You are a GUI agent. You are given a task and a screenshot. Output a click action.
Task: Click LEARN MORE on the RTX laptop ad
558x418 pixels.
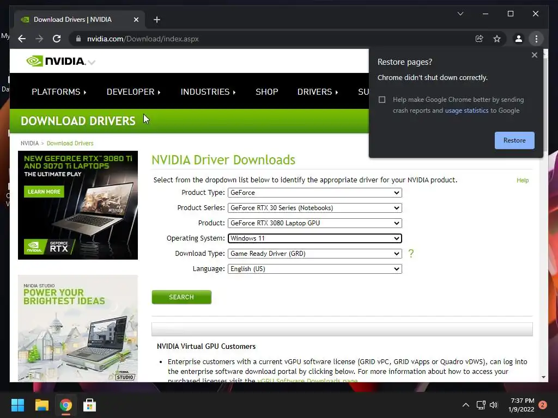44,192
